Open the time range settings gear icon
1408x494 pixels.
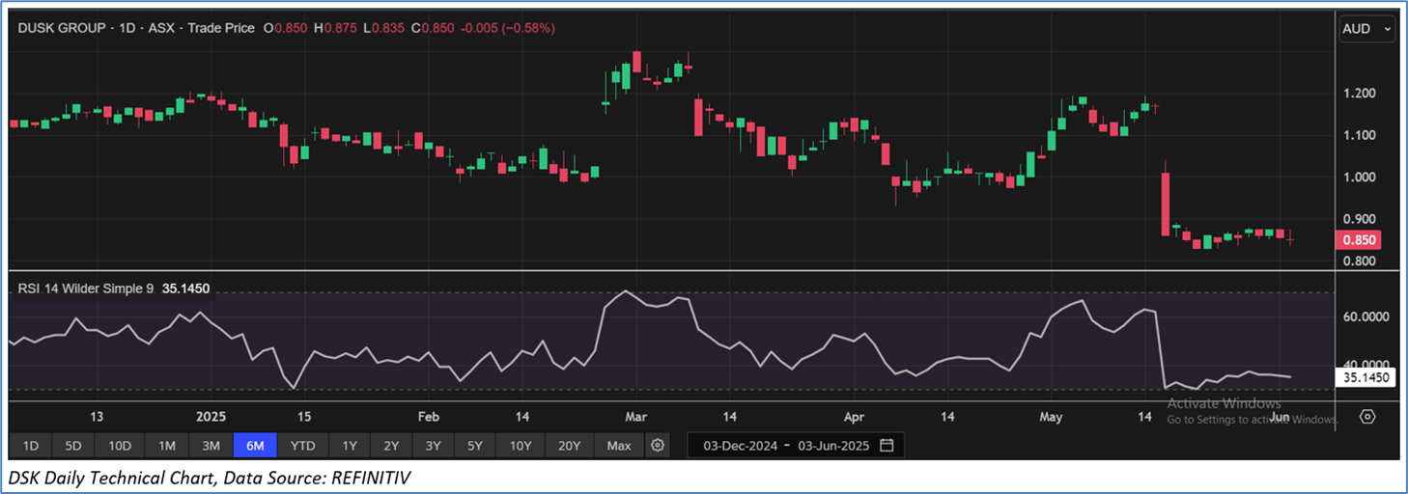click(658, 446)
